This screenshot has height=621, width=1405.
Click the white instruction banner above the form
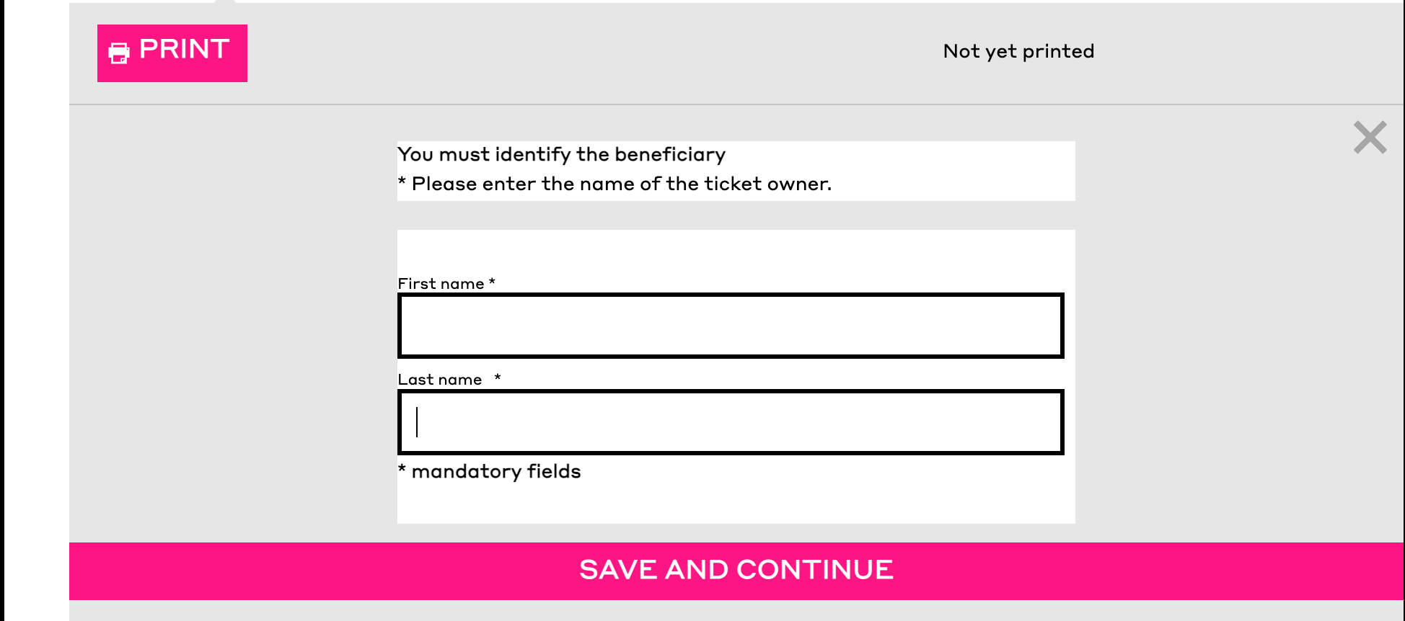[736, 171]
